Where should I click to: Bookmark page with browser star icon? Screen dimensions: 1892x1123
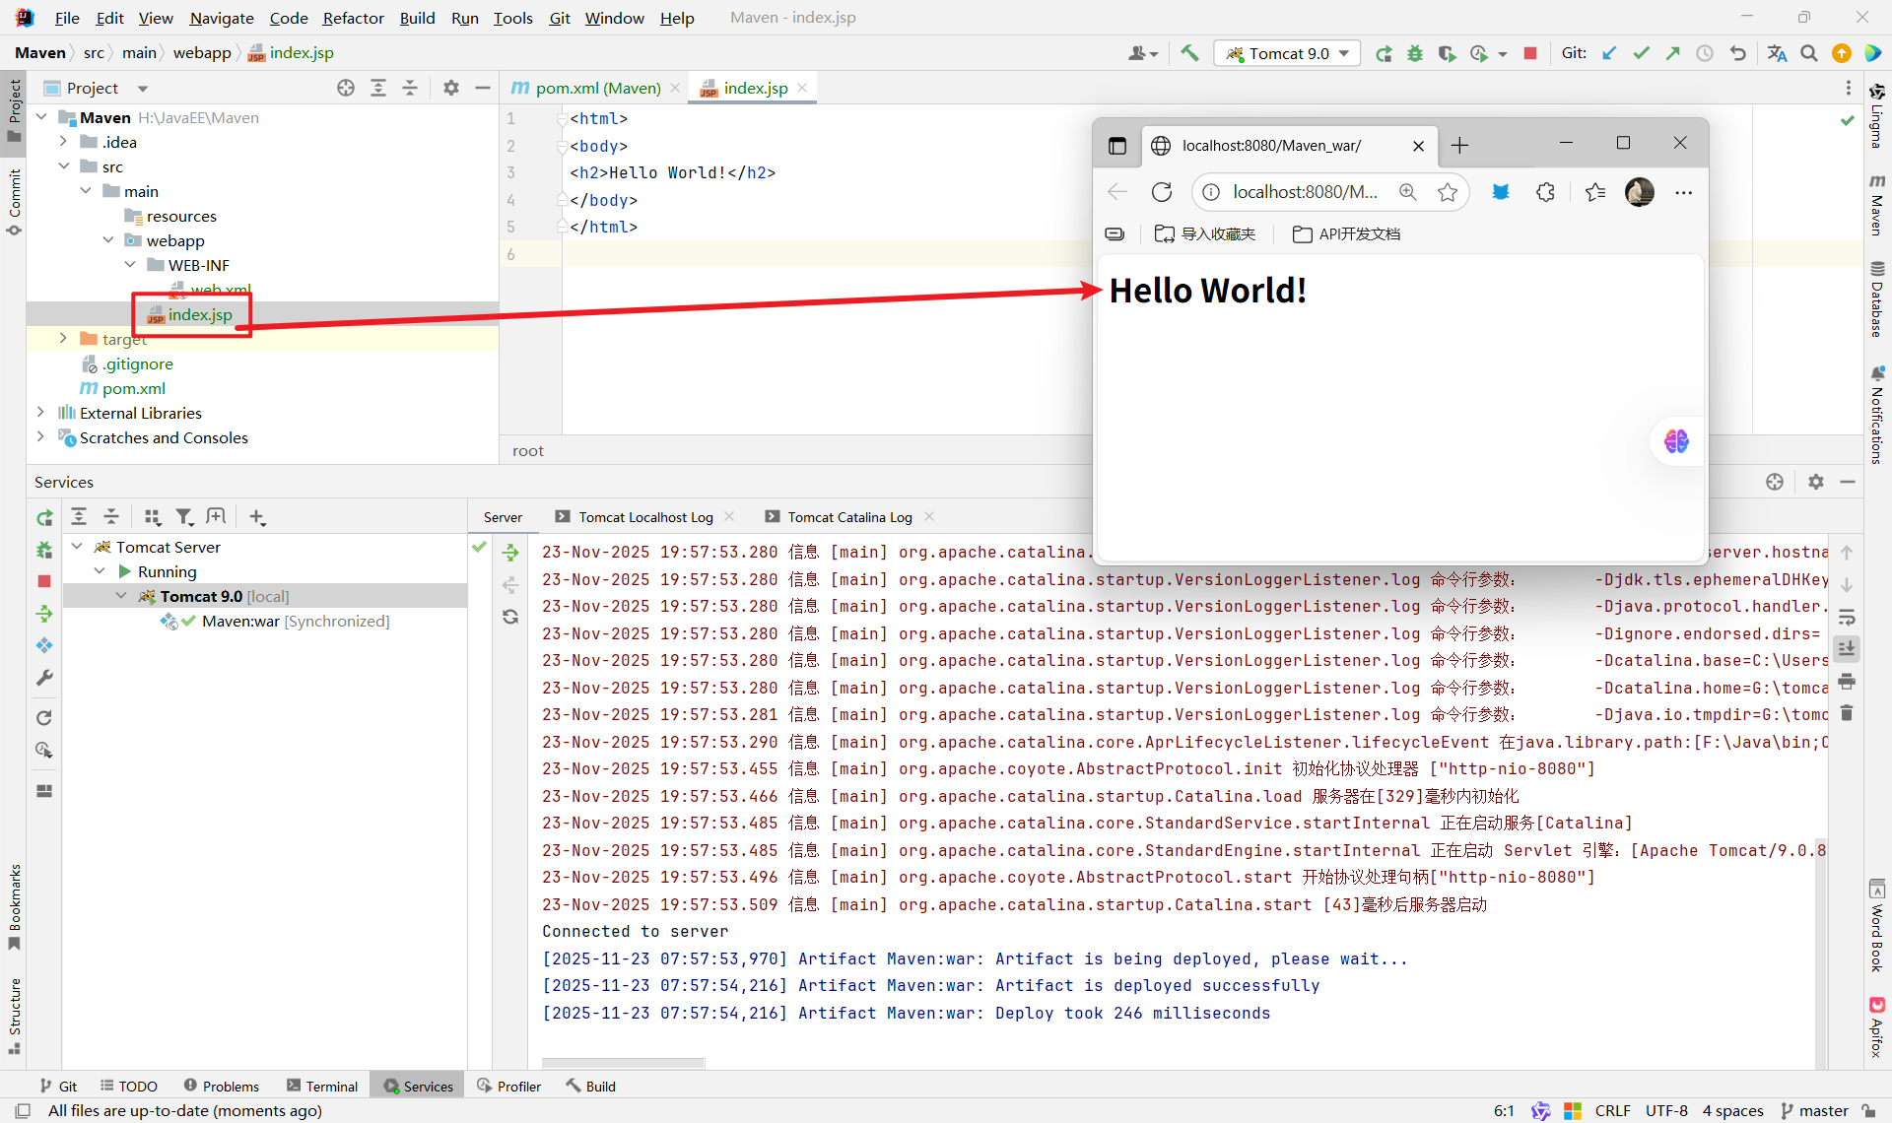click(1447, 192)
